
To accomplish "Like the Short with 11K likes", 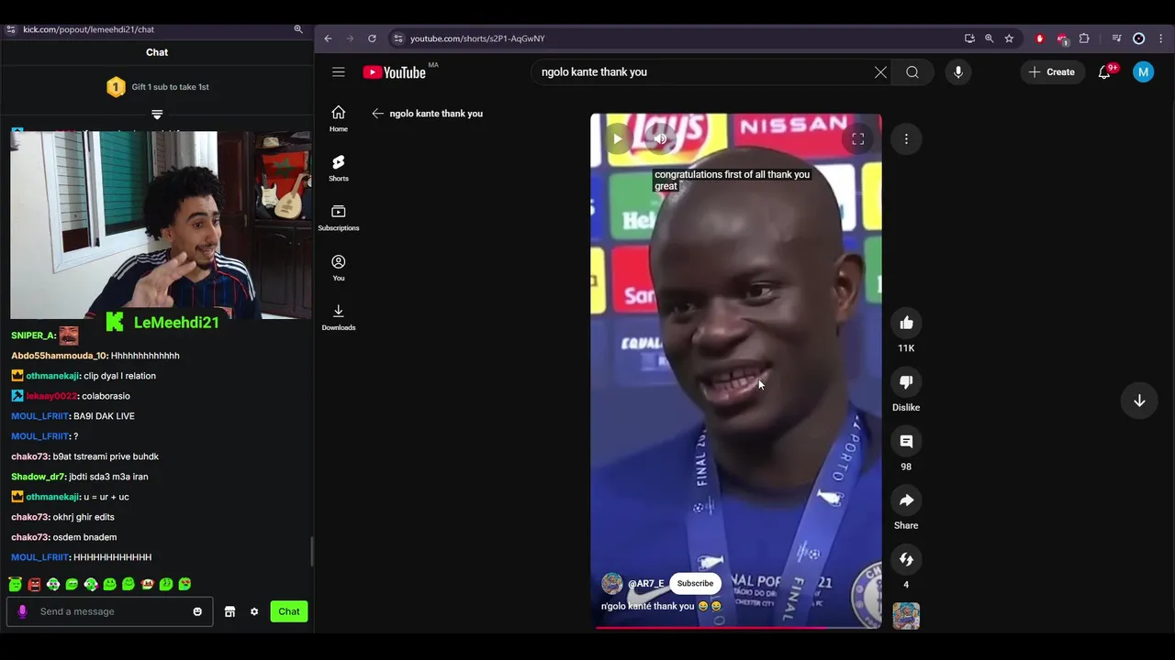I will (x=906, y=323).
